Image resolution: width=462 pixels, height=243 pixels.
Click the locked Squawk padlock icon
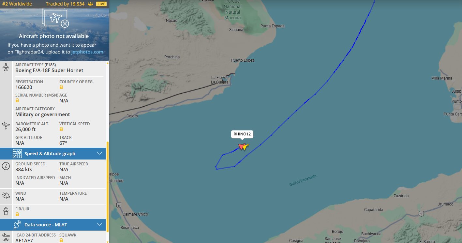[61, 240]
